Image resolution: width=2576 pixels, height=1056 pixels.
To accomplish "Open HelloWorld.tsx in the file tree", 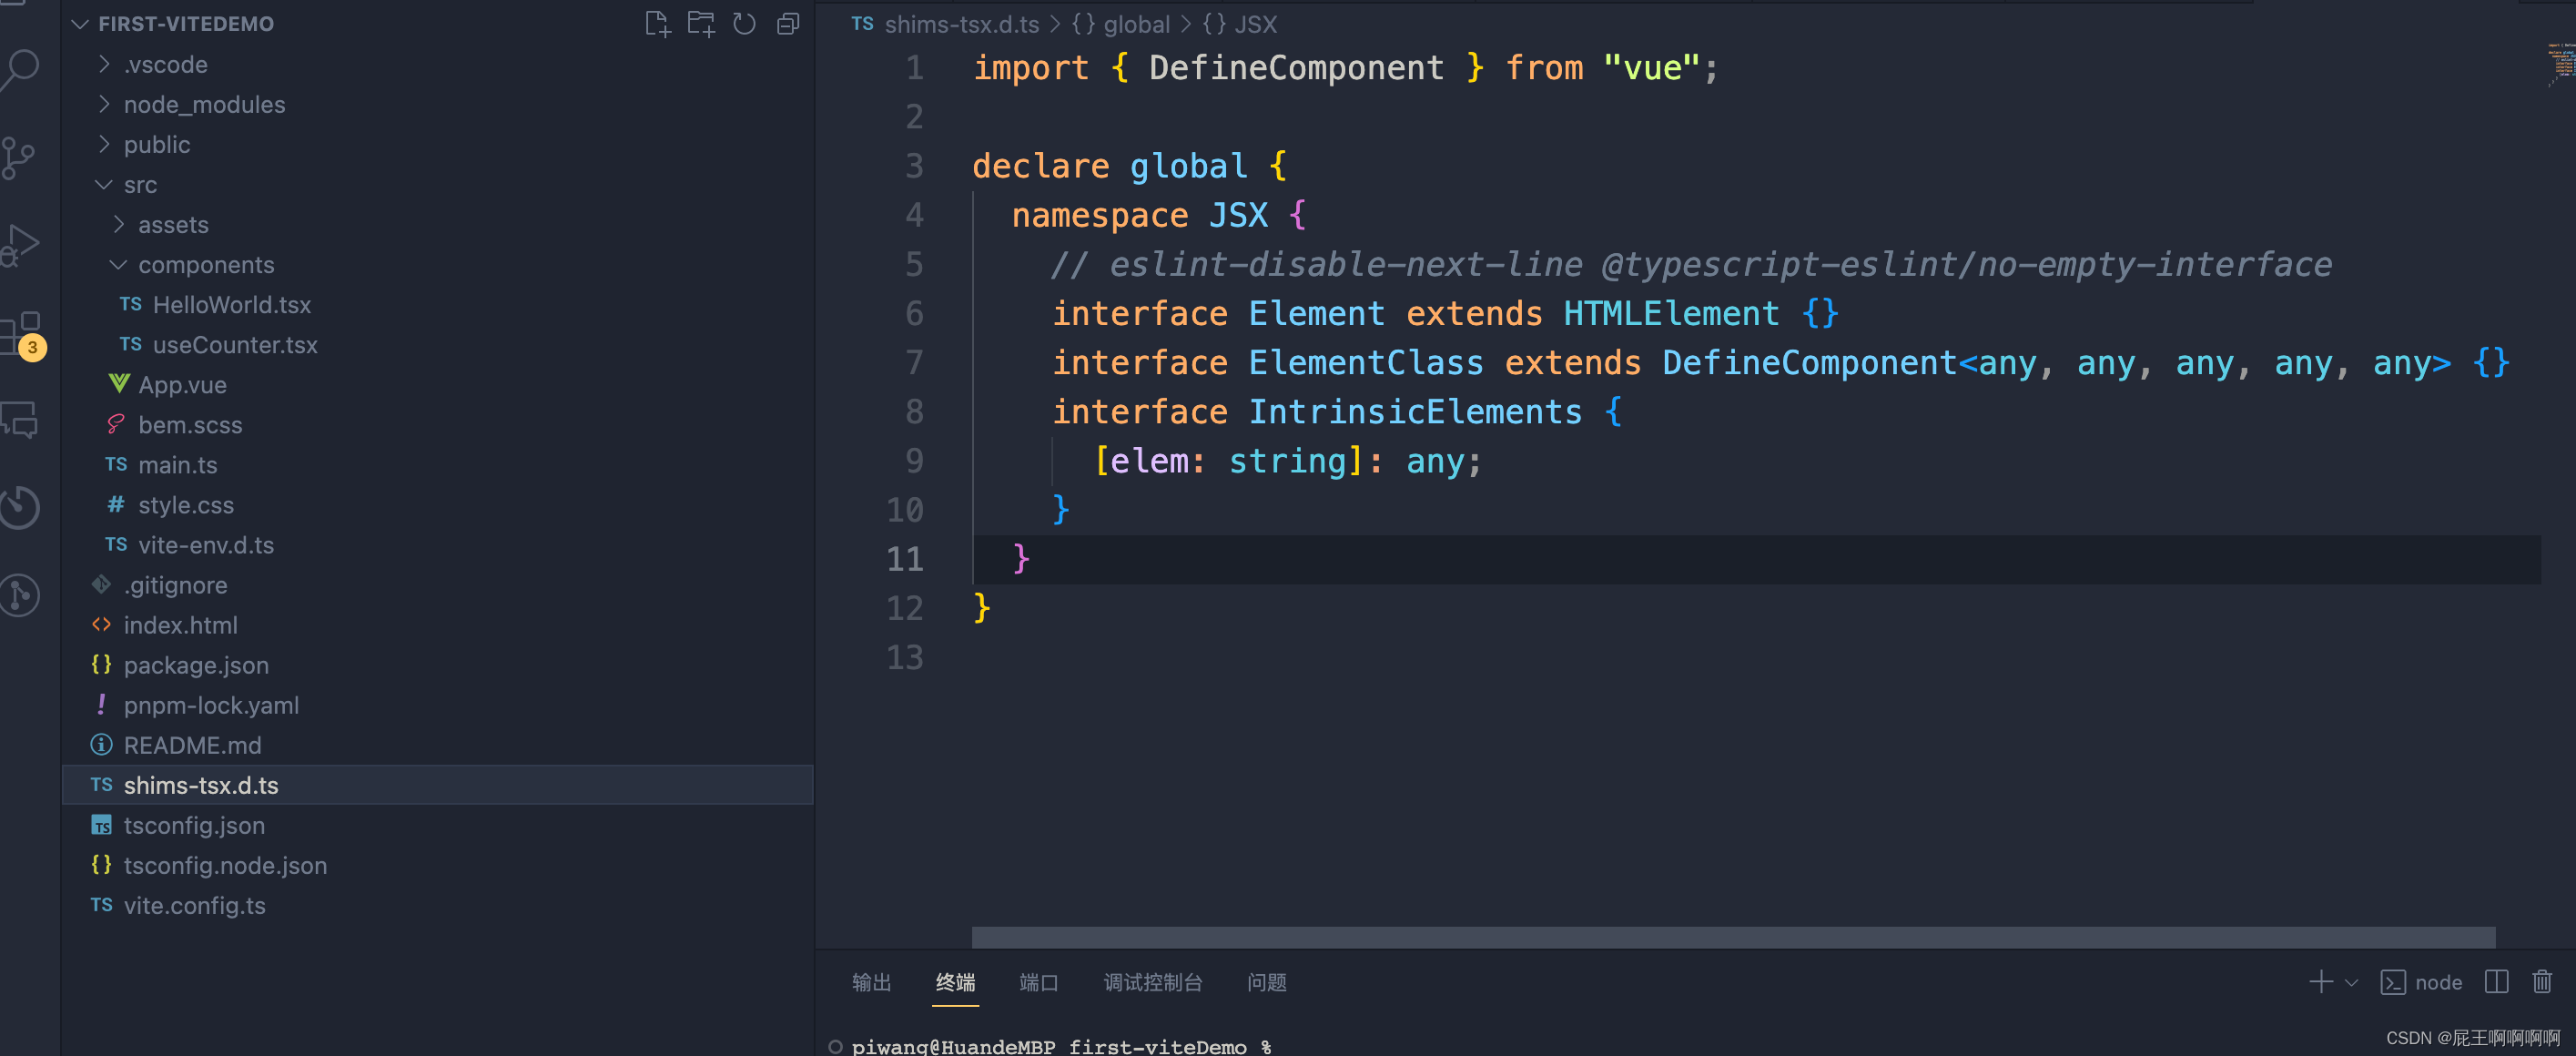I will pos(231,304).
